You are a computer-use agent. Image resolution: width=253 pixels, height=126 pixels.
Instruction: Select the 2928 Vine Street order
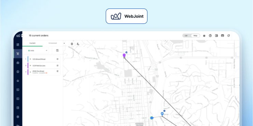point(44,72)
